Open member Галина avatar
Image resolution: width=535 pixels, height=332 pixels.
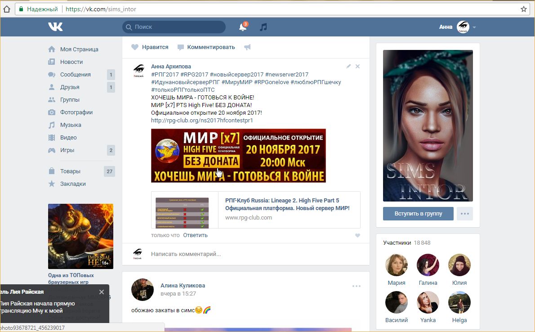pyautogui.click(x=428, y=265)
